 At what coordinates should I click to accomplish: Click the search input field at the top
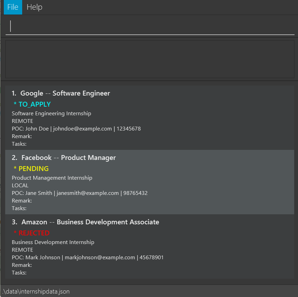(149, 25)
